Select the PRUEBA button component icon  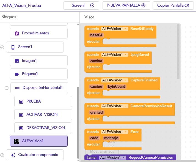pyautogui.click(x=21, y=101)
